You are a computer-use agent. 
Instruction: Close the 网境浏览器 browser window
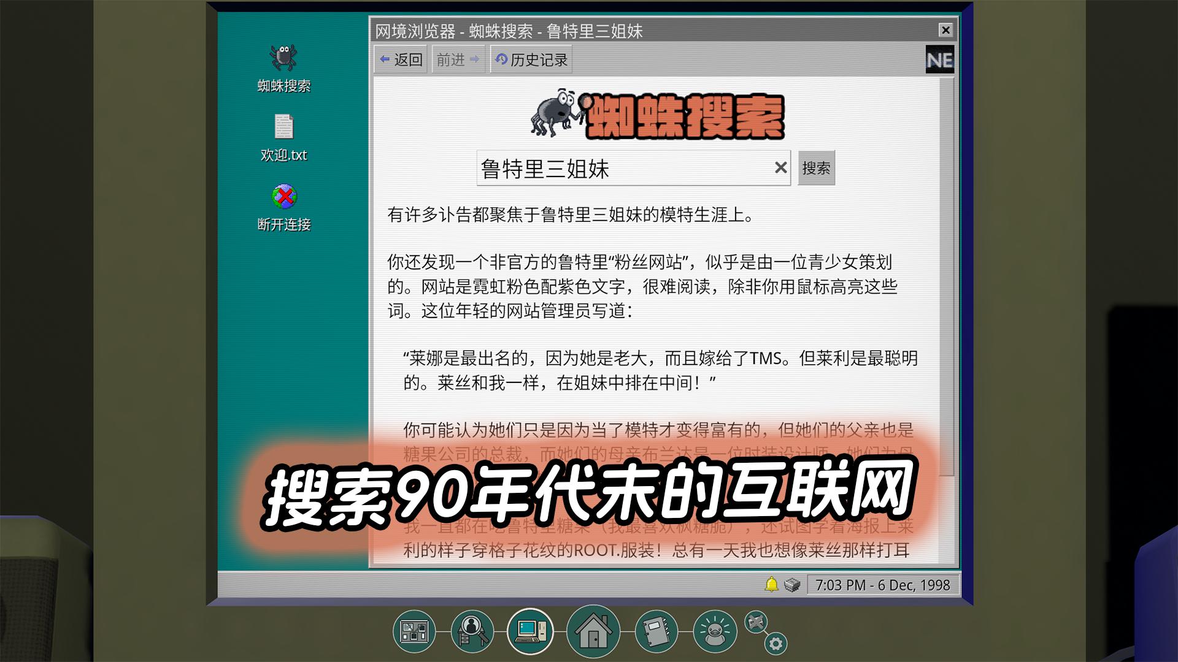(945, 30)
